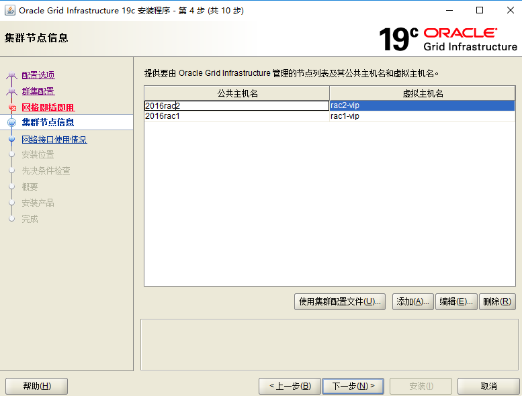522x396 pixels.
Task: Select the 2016rac1 node row
Action: (x=236, y=116)
